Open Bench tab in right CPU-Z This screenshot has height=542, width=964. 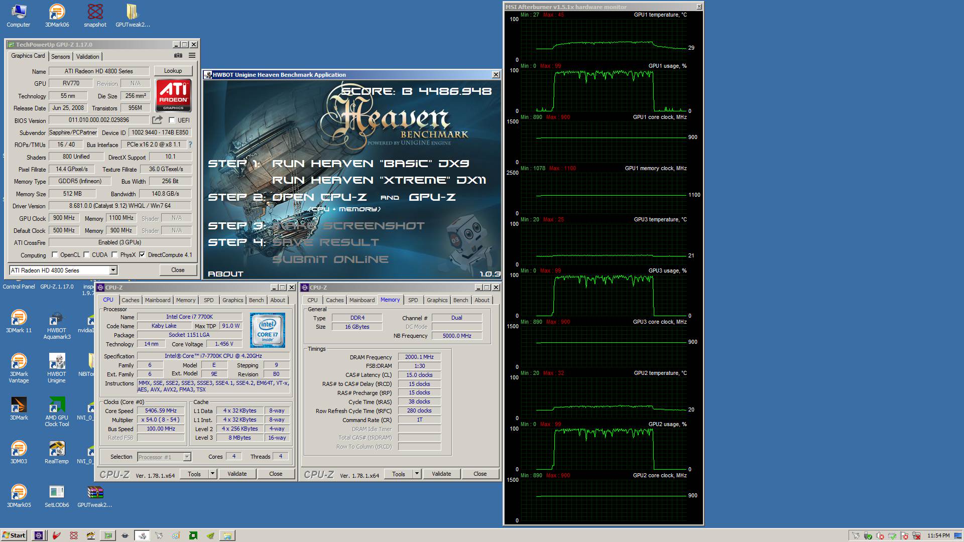(x=460, y=300)
